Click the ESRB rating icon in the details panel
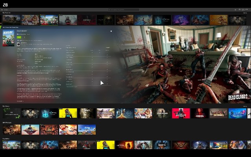The width and height of the screenshot is (251, 157). [x=18, y=44]
